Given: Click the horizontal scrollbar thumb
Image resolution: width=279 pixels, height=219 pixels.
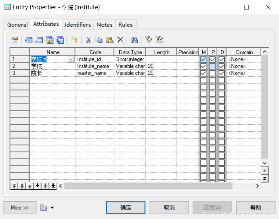Looking at the screenshot, I should point(148,186).
